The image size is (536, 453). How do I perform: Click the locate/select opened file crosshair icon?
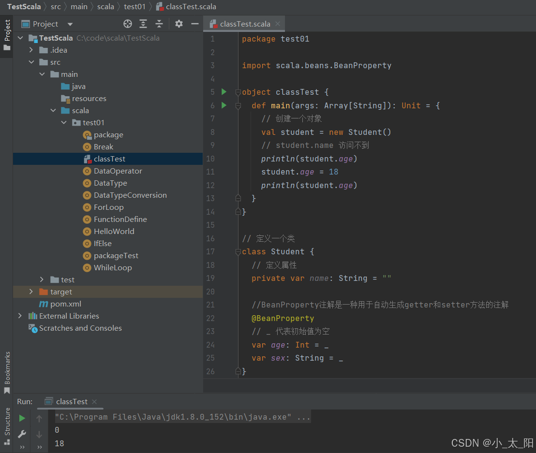pos(128,24)
